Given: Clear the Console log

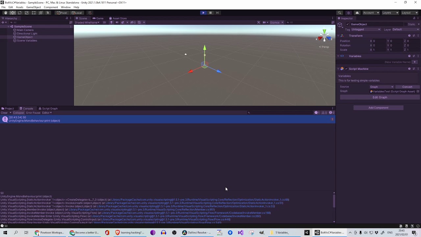Looking at the screenshot, I should [x=4, y=113].
